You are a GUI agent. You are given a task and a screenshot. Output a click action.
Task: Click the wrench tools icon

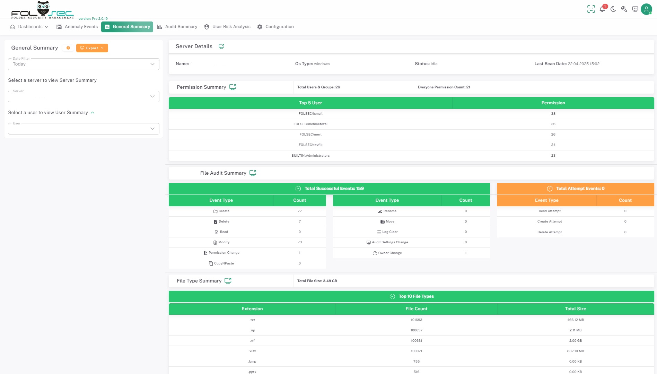[x=624, y=9]
